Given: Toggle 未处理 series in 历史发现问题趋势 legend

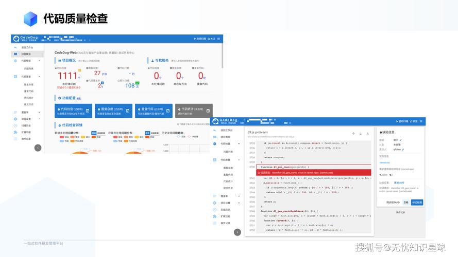Looking at the screenshot, I should coord(193,136).
